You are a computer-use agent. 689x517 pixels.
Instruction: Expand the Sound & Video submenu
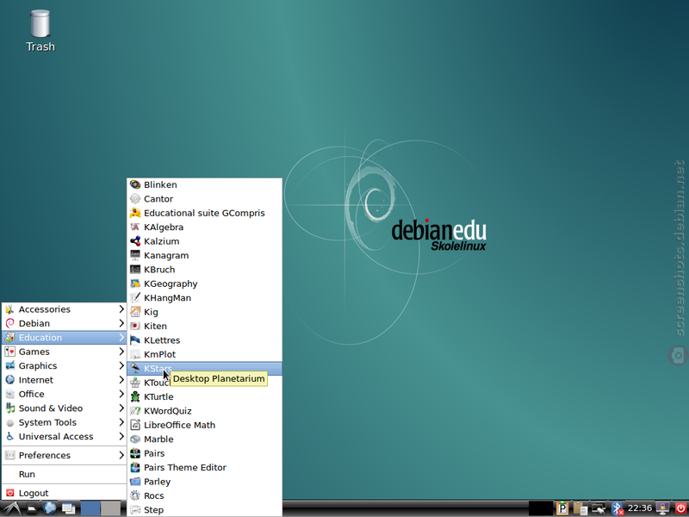(64, 408)
